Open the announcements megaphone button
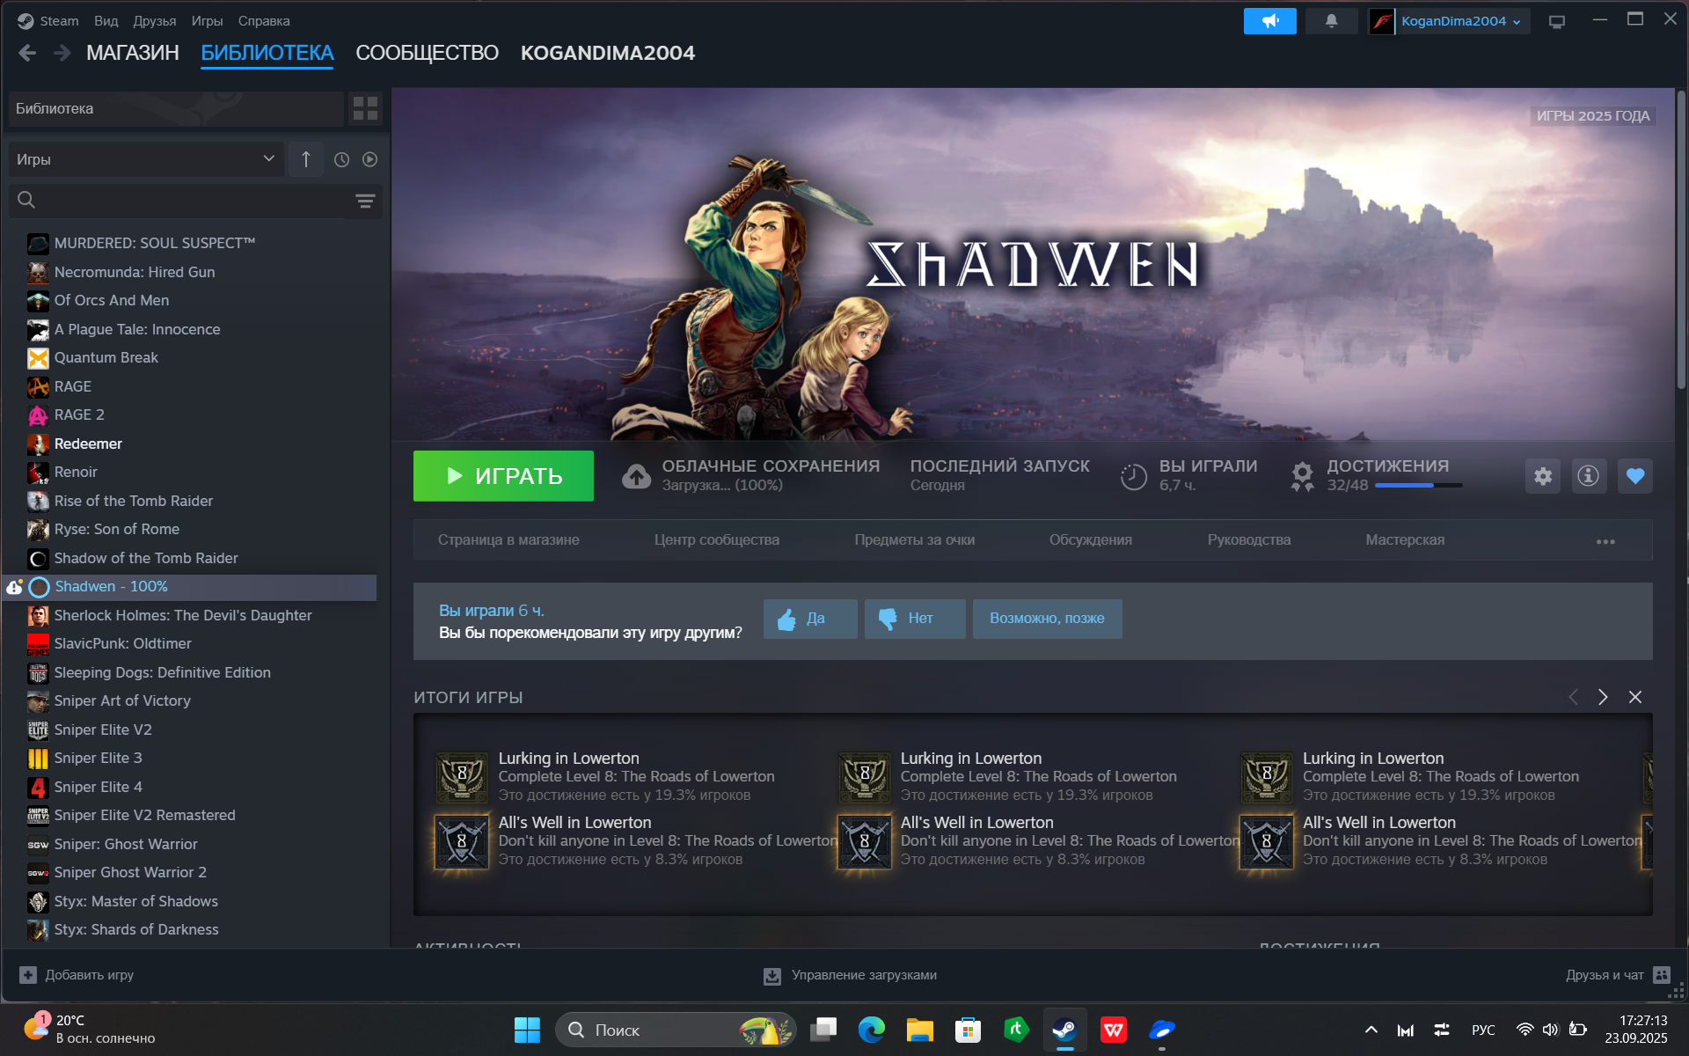1689x1056 pixels. click(1269, 21)
